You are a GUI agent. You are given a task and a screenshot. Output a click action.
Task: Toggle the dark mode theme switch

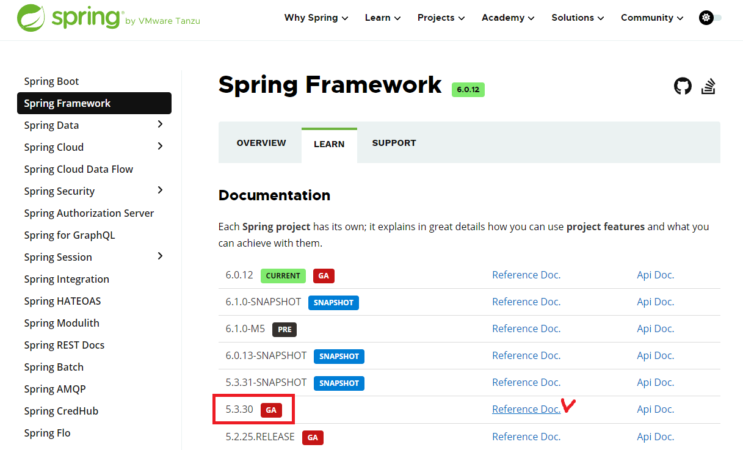(x=710, y=18)
